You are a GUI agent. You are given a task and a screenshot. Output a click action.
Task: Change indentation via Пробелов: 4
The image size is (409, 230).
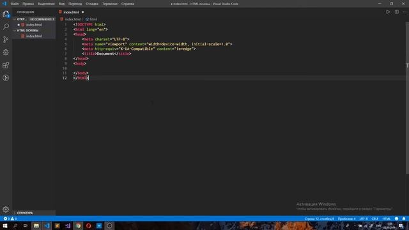(x=346, y=218)
